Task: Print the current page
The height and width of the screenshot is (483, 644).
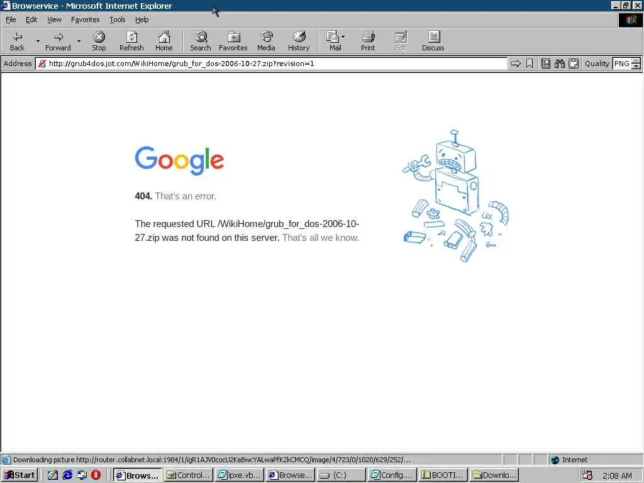Action: (368, 41)
